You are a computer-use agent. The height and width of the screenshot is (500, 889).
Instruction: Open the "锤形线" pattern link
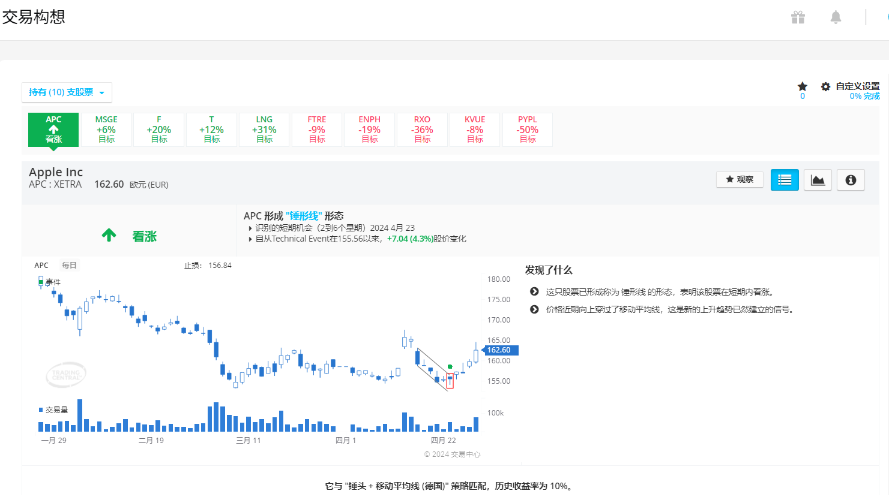point(304,216)
